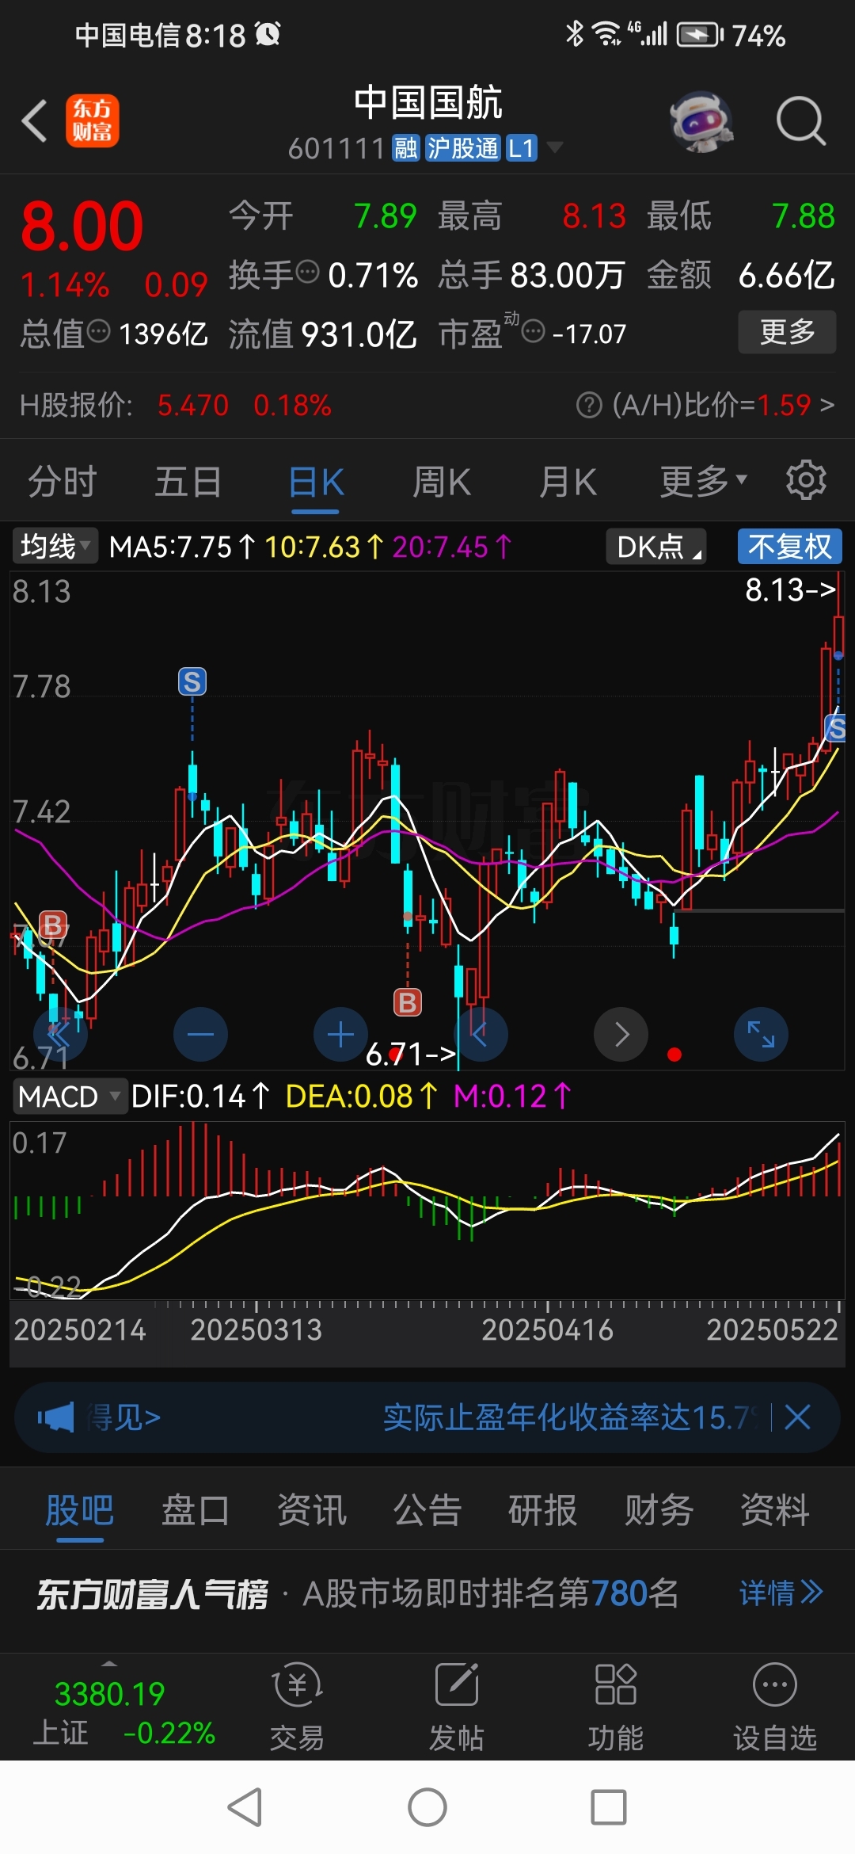Open the DK点 selector
This screenshot has width=855, height=1854.
pyautogui.click(x=656, y=547)
